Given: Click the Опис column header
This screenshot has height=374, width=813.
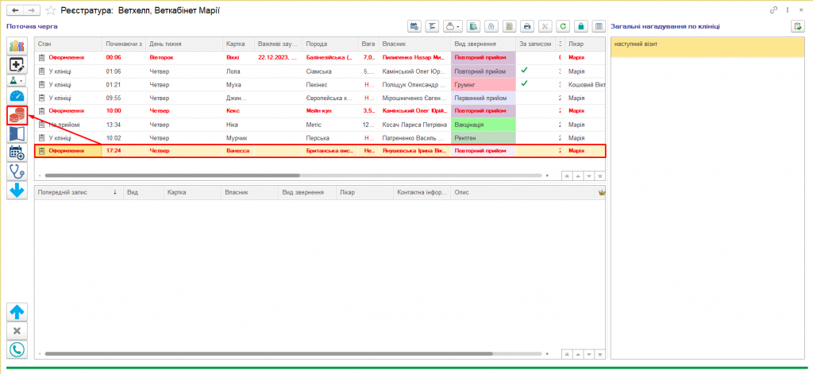Looking at the screenshot, I should 522,192.
